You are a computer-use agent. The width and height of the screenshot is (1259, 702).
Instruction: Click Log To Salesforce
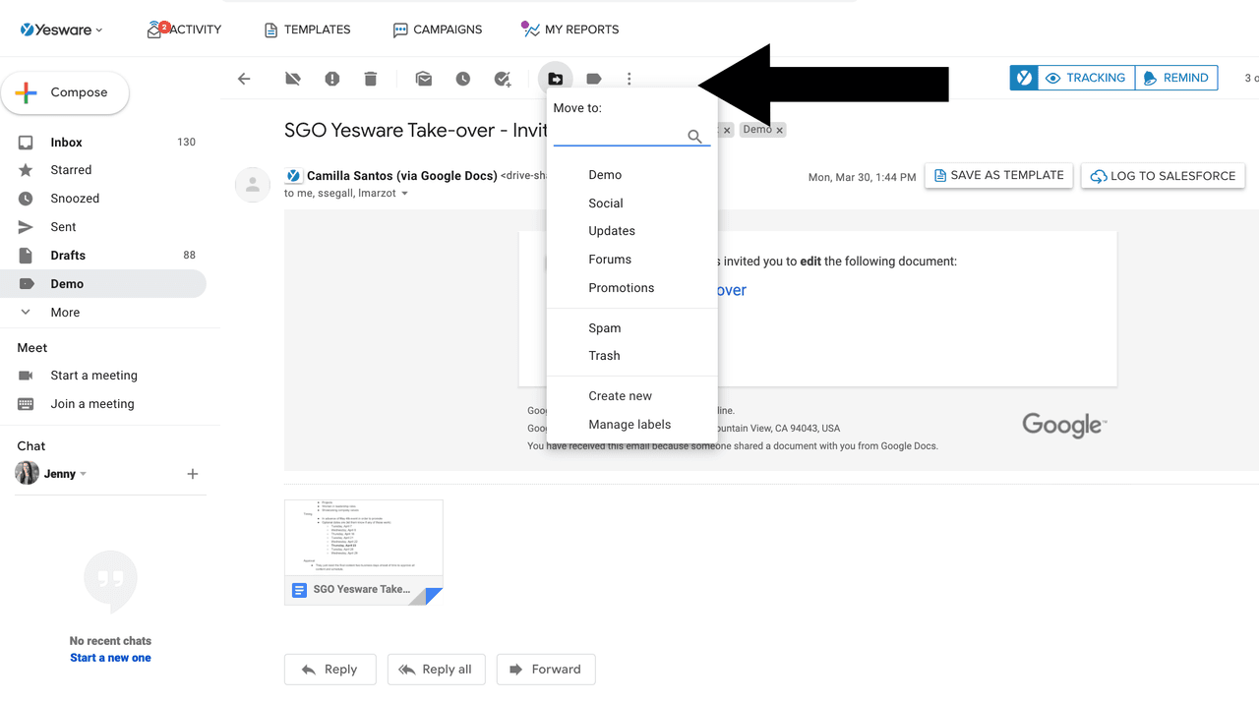(x=1163, y=175)
